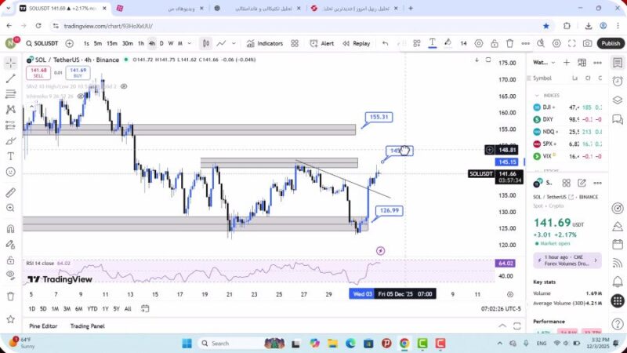
Task: Enter fullscreen chart mode
Action: click(573, 43)
